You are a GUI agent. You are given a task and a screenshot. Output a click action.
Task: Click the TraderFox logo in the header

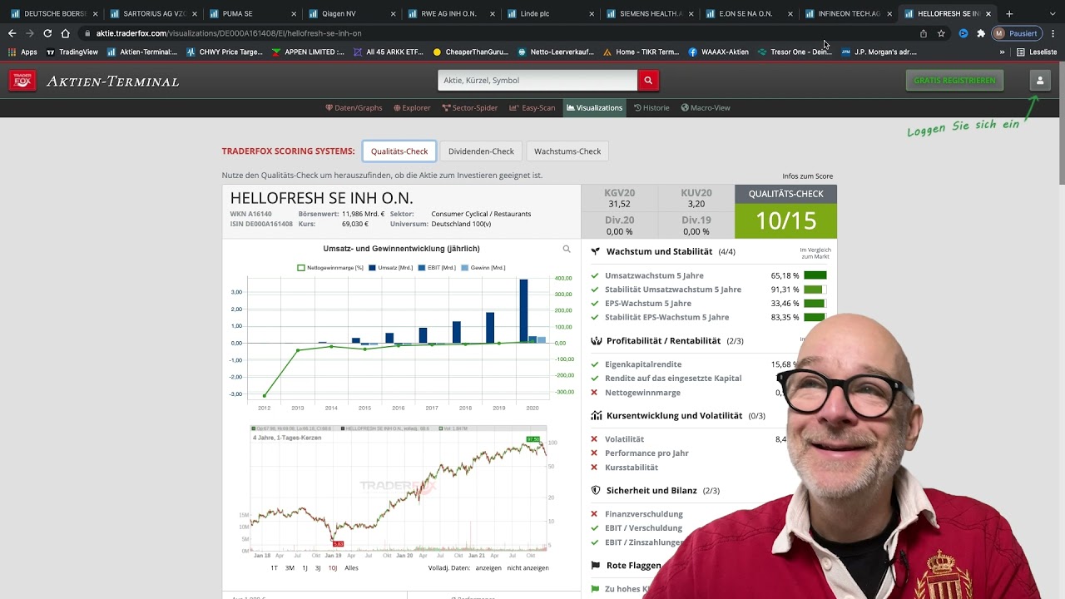point(22,81)
